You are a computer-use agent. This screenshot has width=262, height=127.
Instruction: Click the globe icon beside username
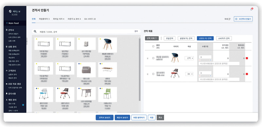10,11
